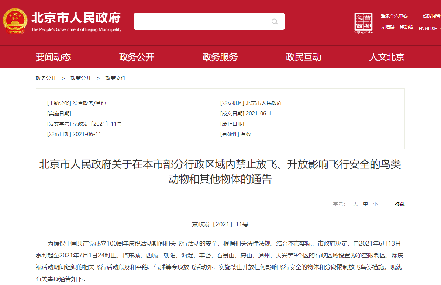Open the 政民互动 menu
The width and height of the screenshot is (441, 285).
pos(303,57)
